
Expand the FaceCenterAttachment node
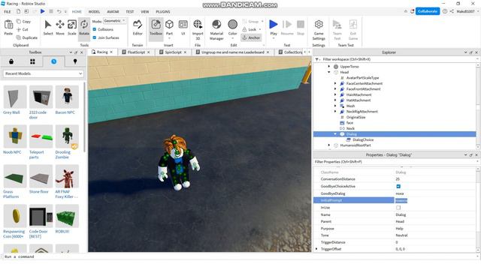[335, 83]
